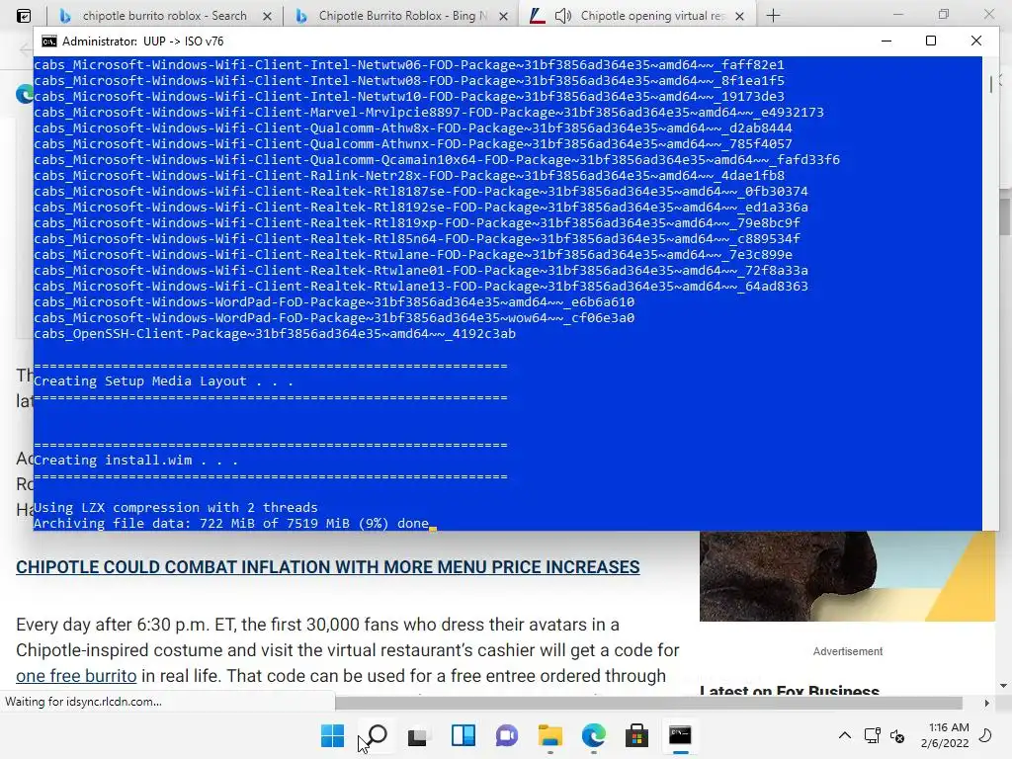Show hidden system tray icons
The height and width of the screenshot is (759, 1012).
(844, 735)
